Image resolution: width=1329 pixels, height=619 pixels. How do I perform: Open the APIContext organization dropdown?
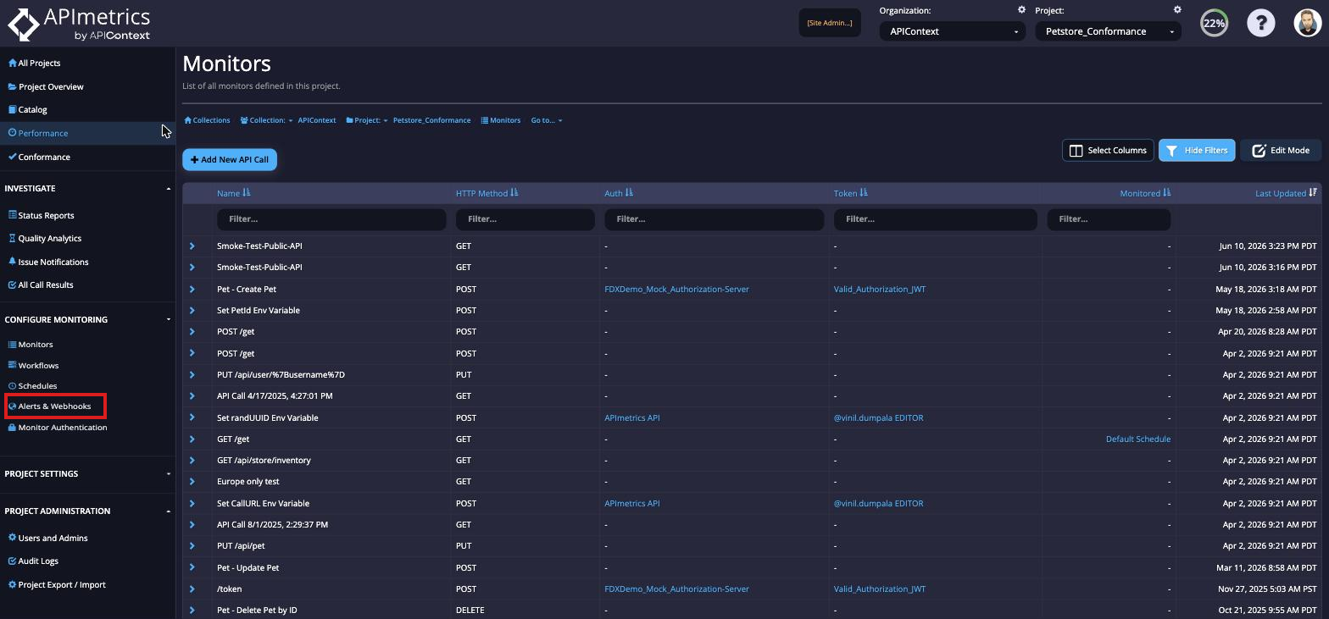pyautogui.click(x=953, y=31)
